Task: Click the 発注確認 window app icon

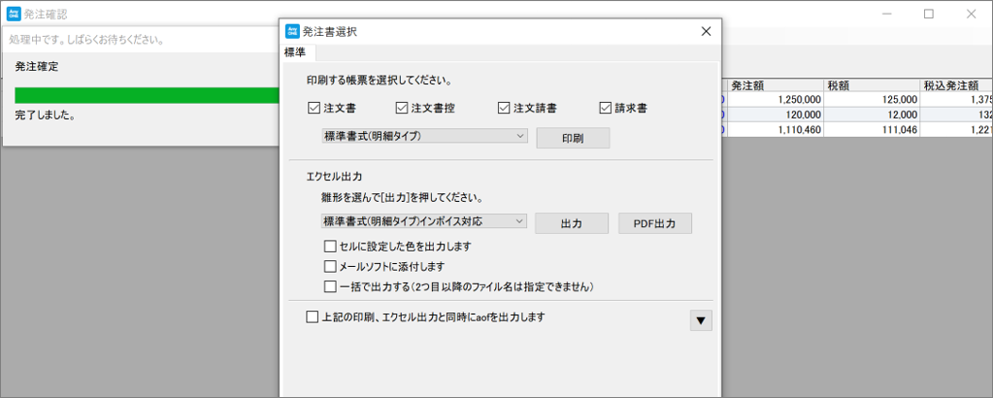Action: point(12,14)
